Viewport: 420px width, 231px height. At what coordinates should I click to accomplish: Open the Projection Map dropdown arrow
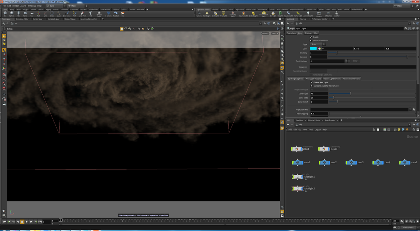(x=410, y=109)
